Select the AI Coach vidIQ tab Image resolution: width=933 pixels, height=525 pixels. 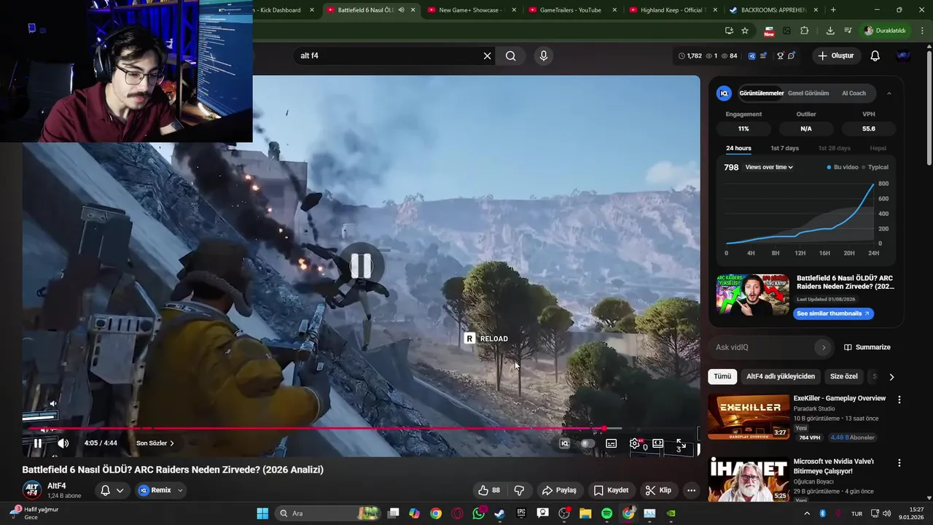(854, 93)
